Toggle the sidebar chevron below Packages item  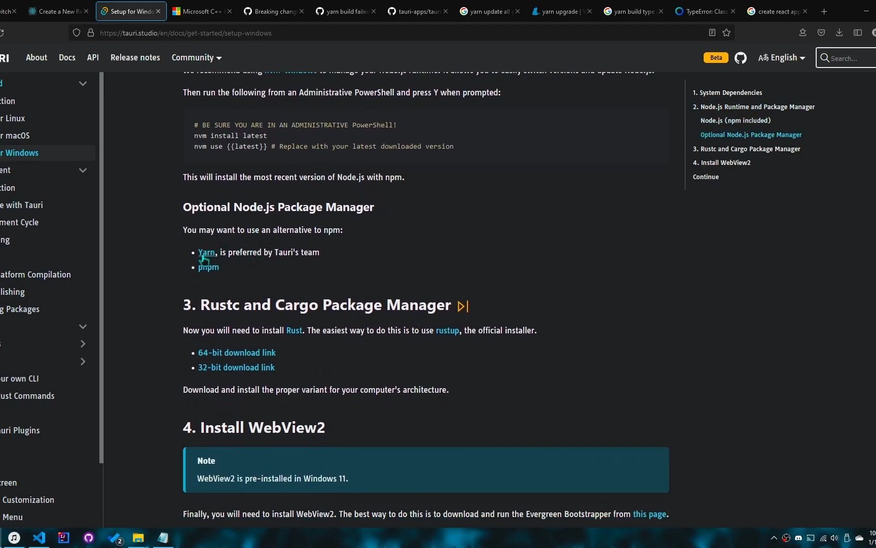(83, 326)
